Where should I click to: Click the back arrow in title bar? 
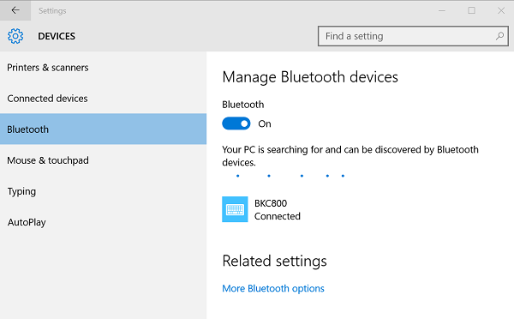coord(15,10)
